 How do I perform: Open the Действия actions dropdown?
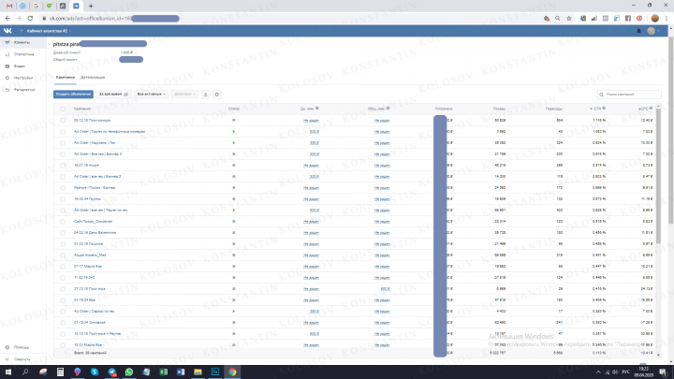(184, 95)
